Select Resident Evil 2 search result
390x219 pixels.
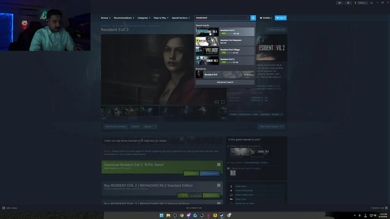click(x=225, y=61)
